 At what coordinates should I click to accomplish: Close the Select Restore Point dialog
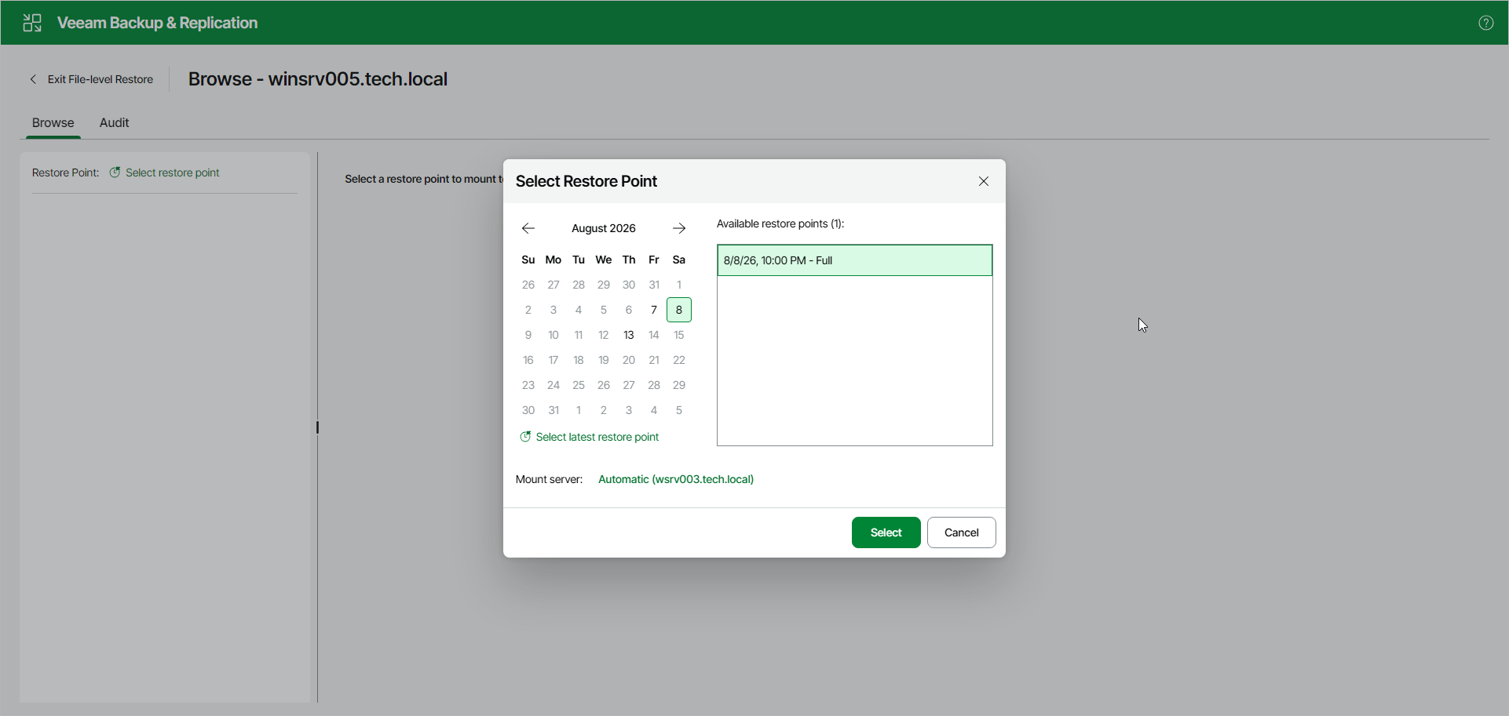984,181
